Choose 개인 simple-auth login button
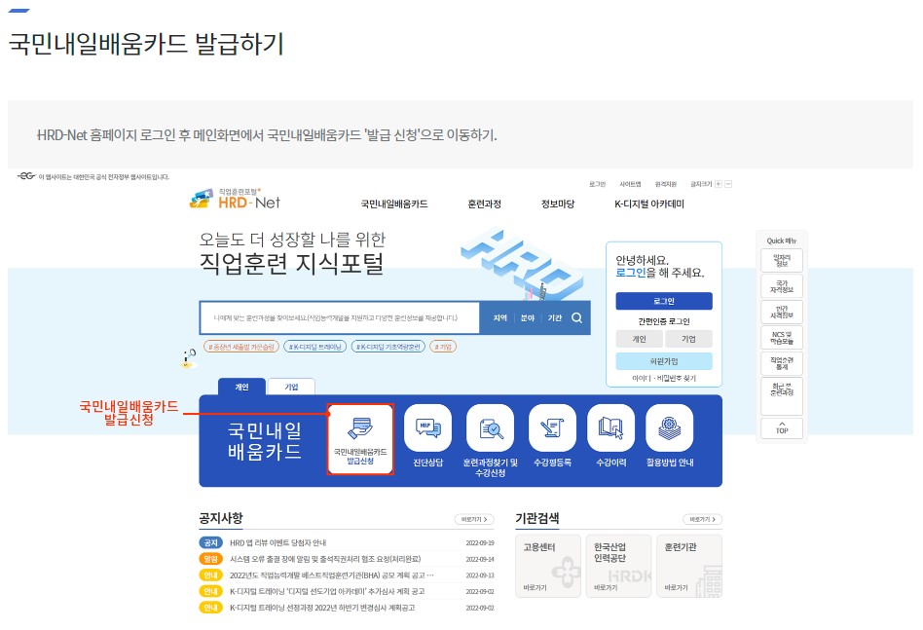 640,339
